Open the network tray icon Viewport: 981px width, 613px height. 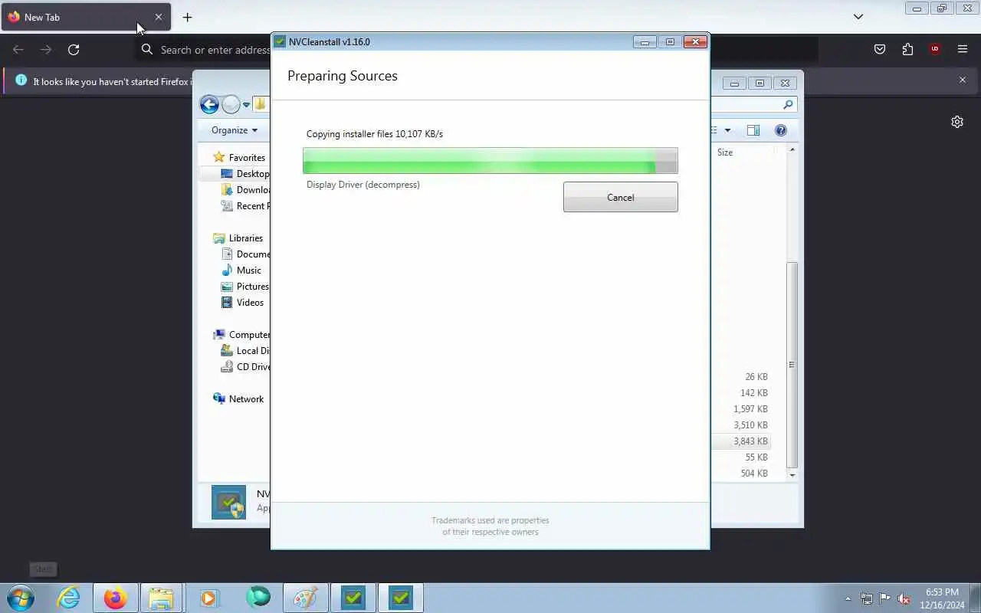click(866, 598)
